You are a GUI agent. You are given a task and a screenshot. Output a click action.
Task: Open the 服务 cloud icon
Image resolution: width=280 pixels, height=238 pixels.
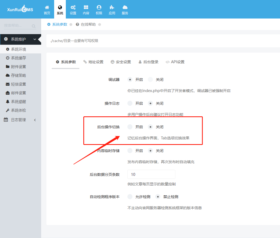125,7
